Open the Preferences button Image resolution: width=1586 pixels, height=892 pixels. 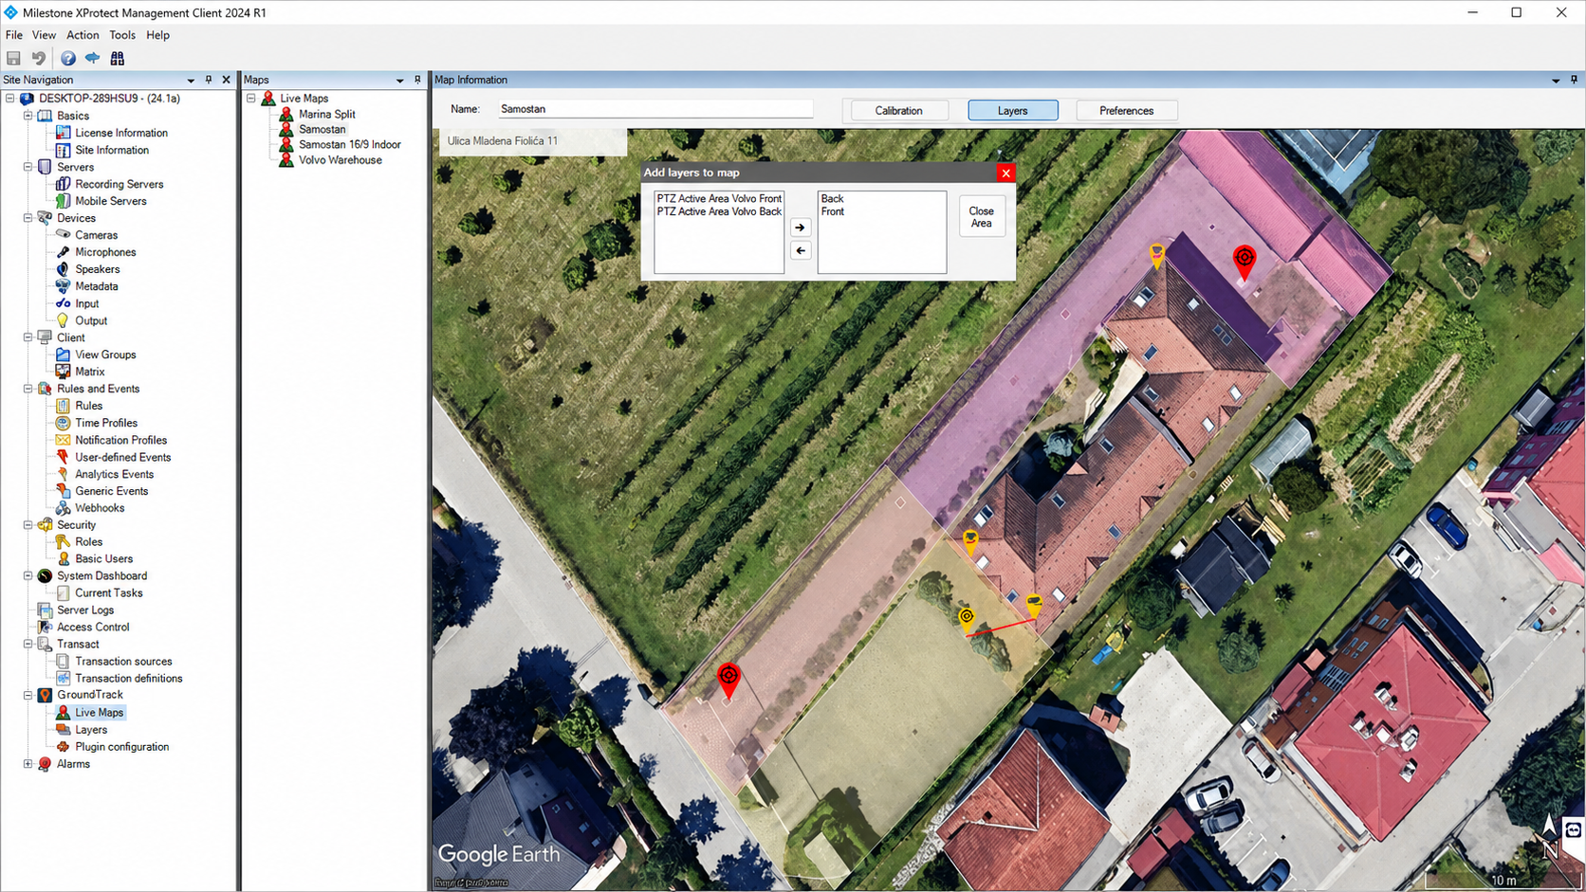1127,111
